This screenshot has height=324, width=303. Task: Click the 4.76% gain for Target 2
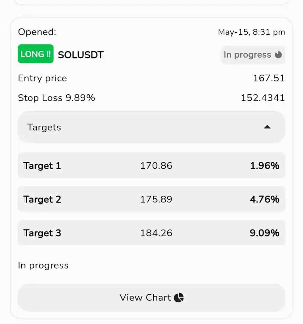(x=265, y=199)
